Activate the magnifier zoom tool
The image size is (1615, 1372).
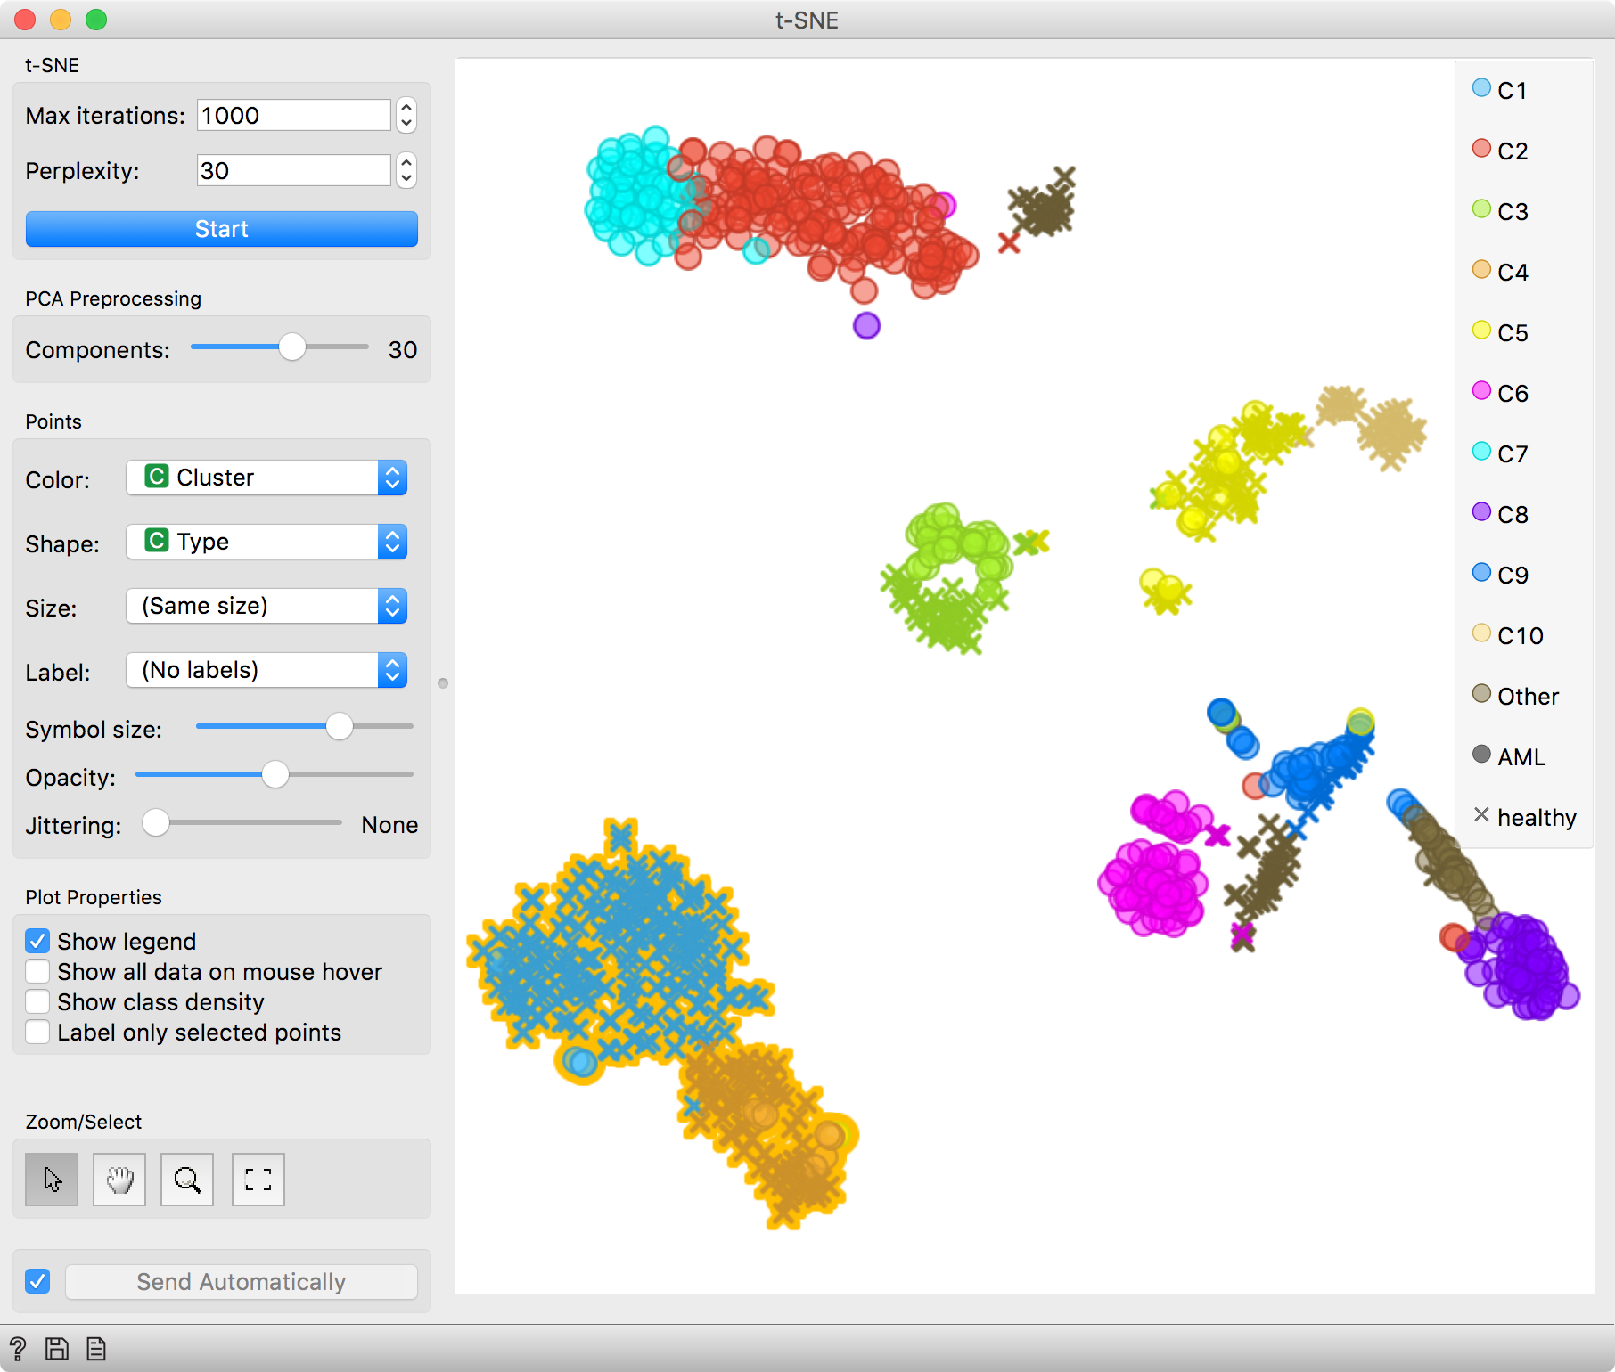[187, 1180]
